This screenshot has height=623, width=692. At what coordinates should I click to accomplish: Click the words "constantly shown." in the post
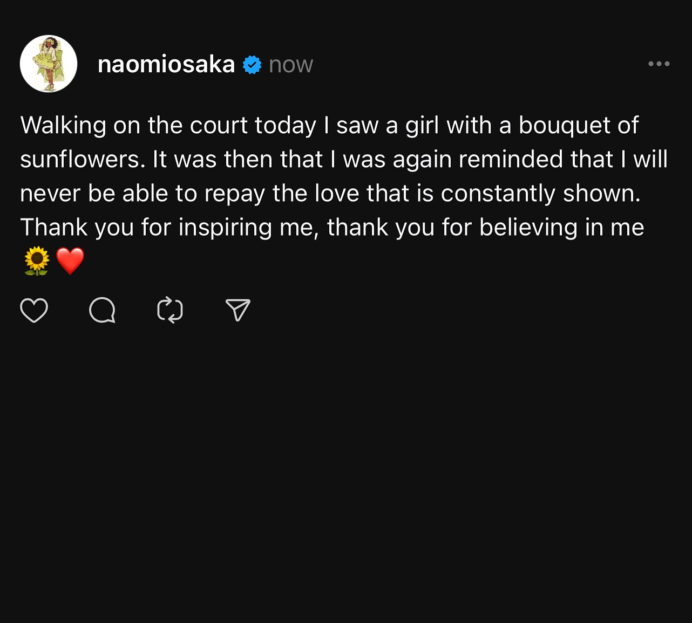[540, 194]
